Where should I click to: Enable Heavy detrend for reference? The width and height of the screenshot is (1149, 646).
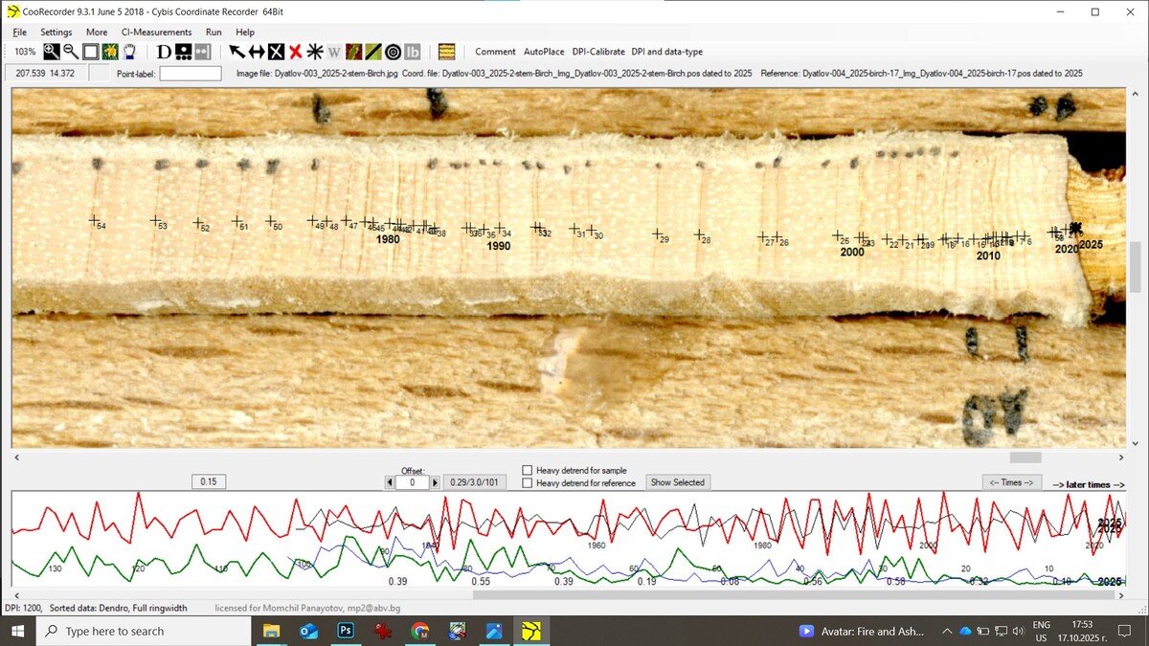point(528,483)
